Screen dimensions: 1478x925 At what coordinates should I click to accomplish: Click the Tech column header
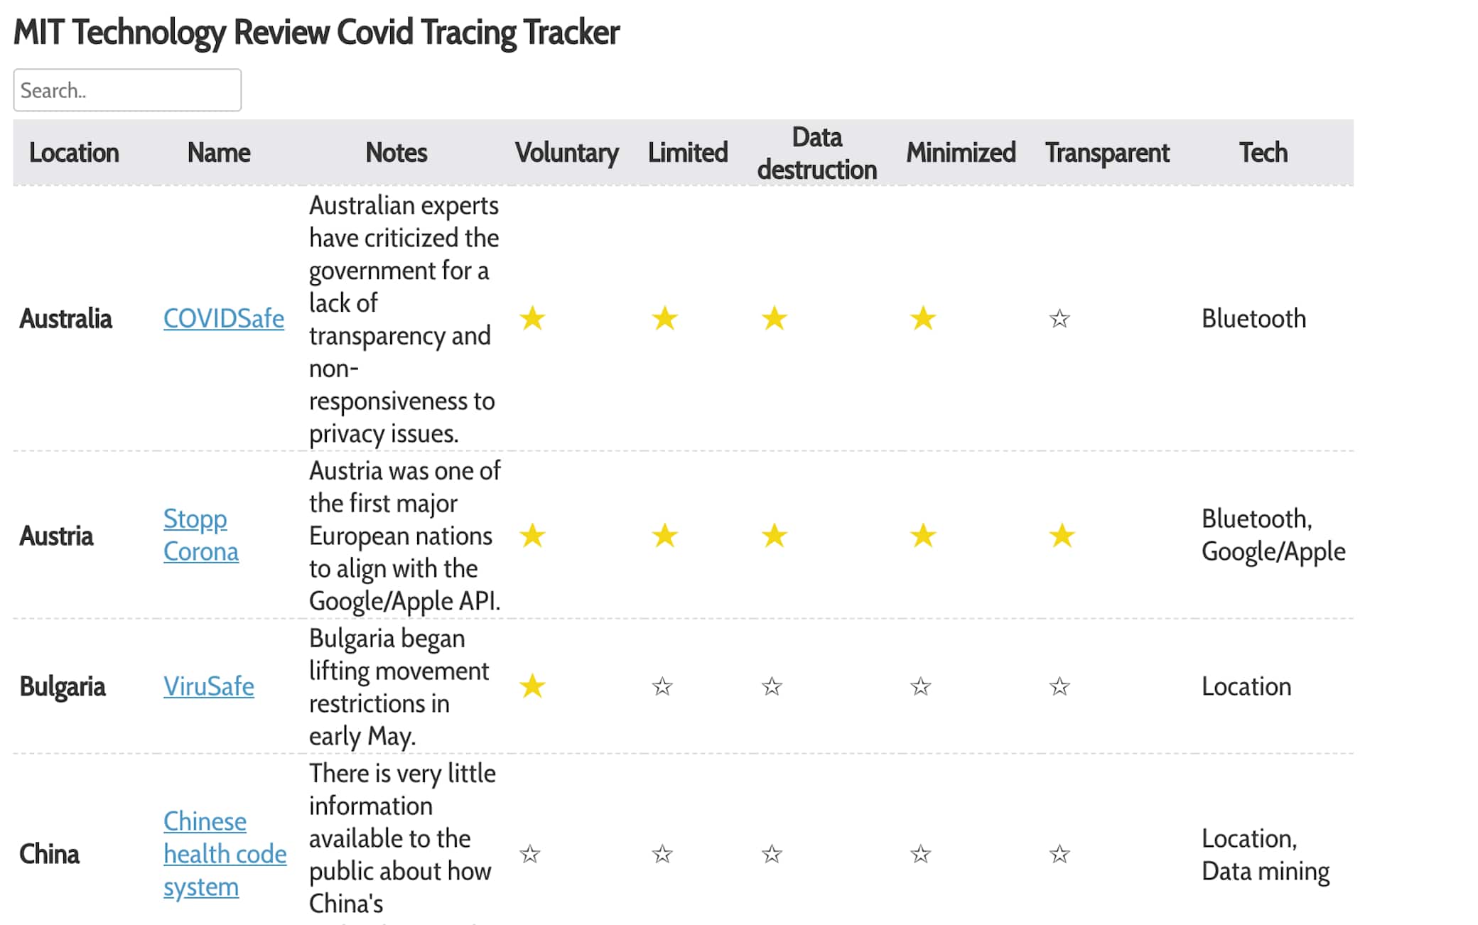coord(1263,153)
